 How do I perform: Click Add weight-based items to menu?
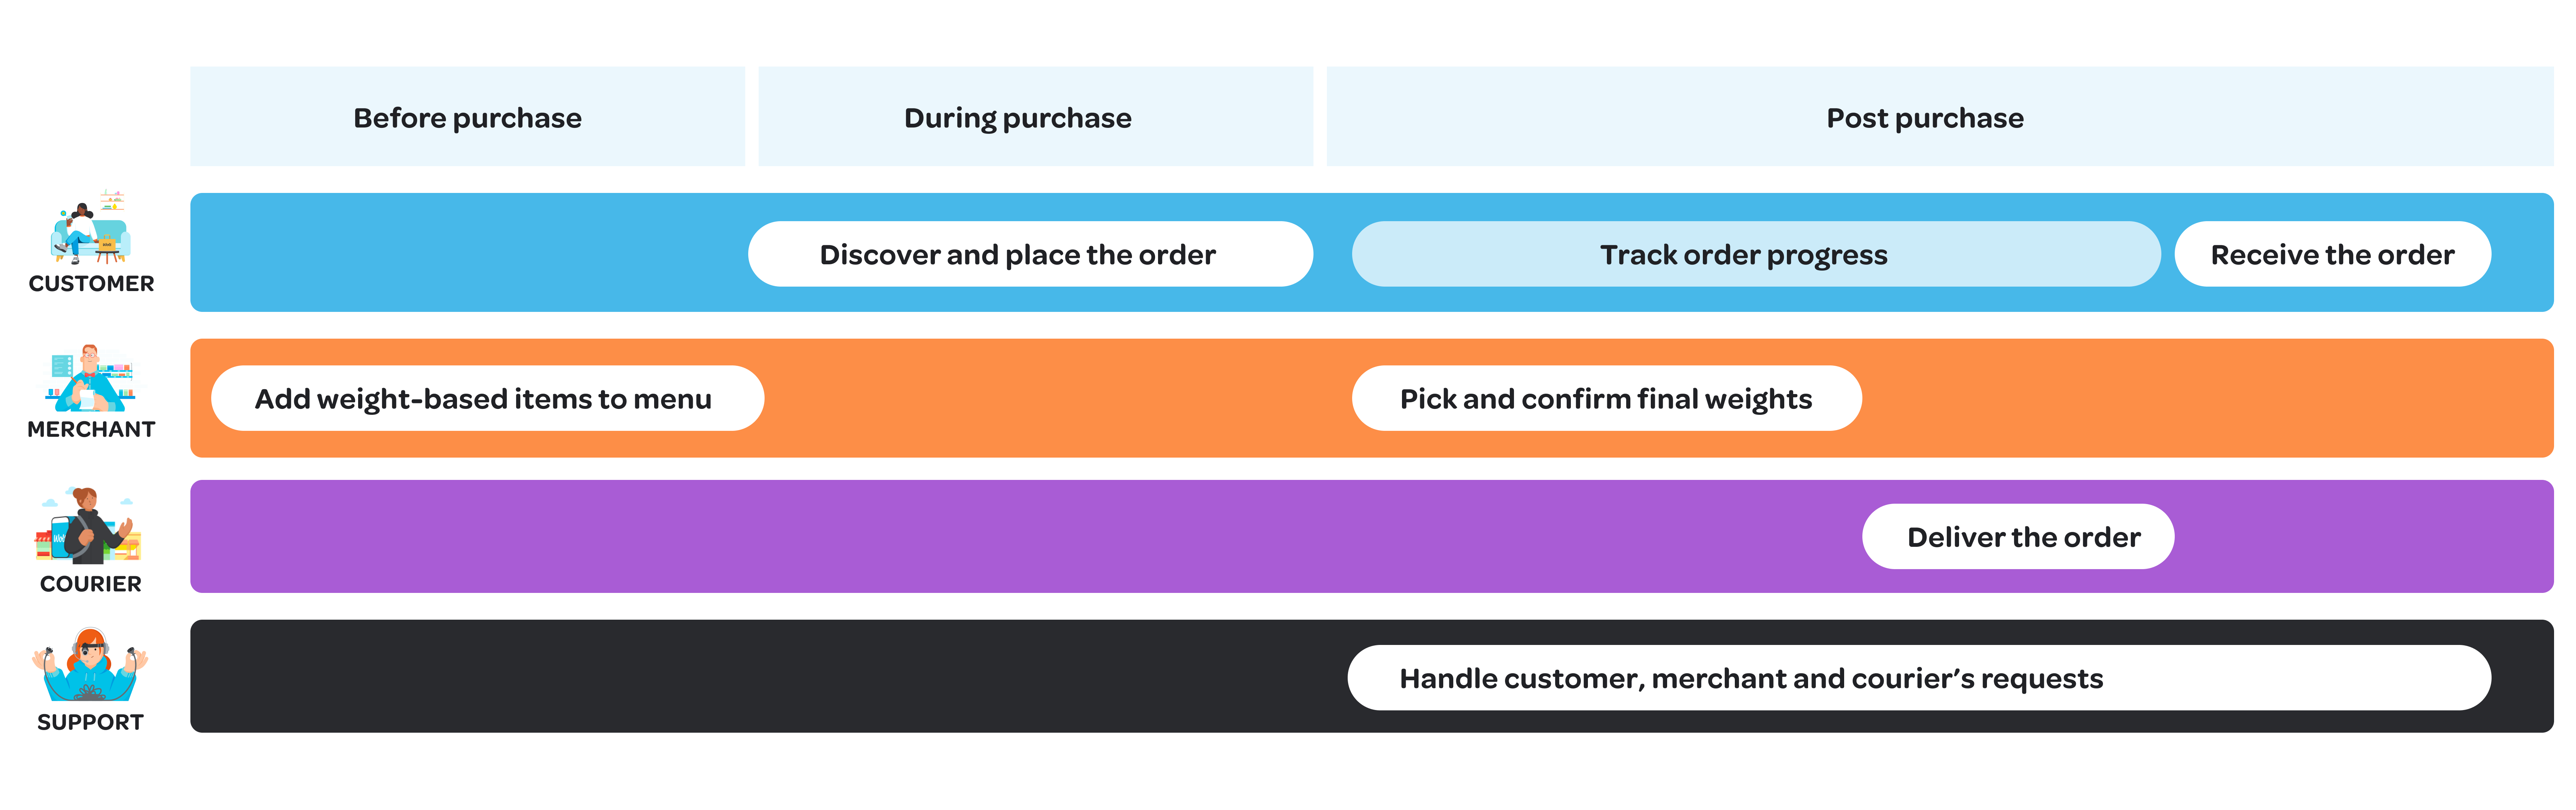pos(487,398)
